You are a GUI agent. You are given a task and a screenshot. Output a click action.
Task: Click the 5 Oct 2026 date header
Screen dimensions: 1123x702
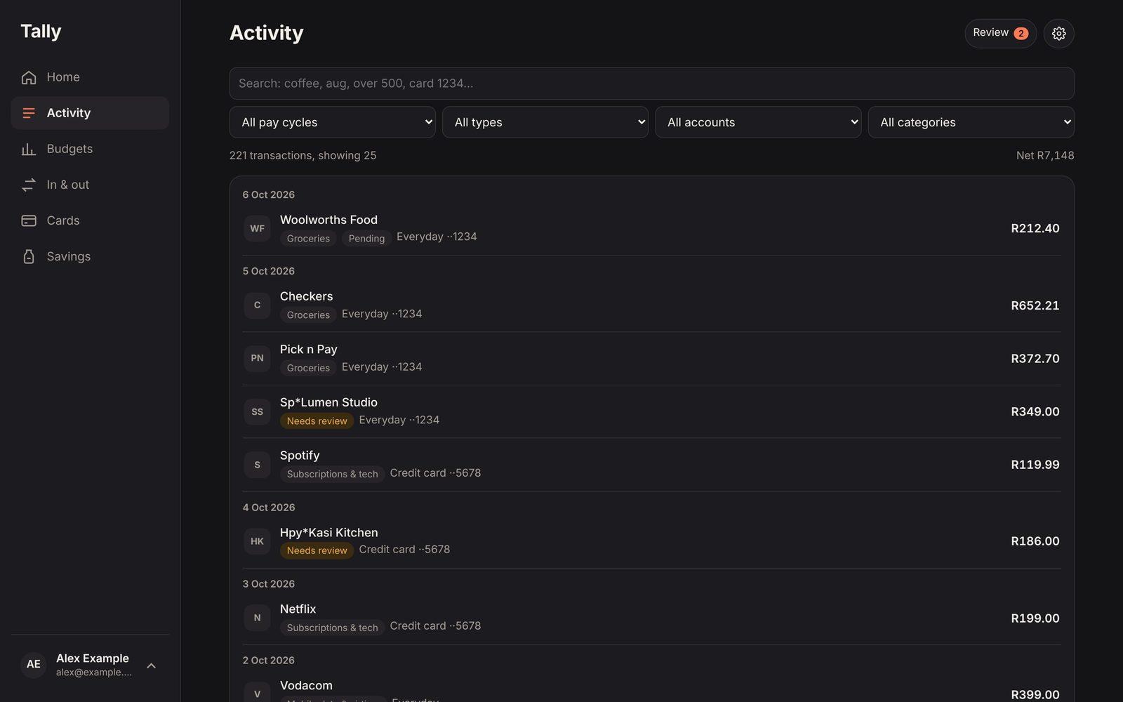coord(268,271)
